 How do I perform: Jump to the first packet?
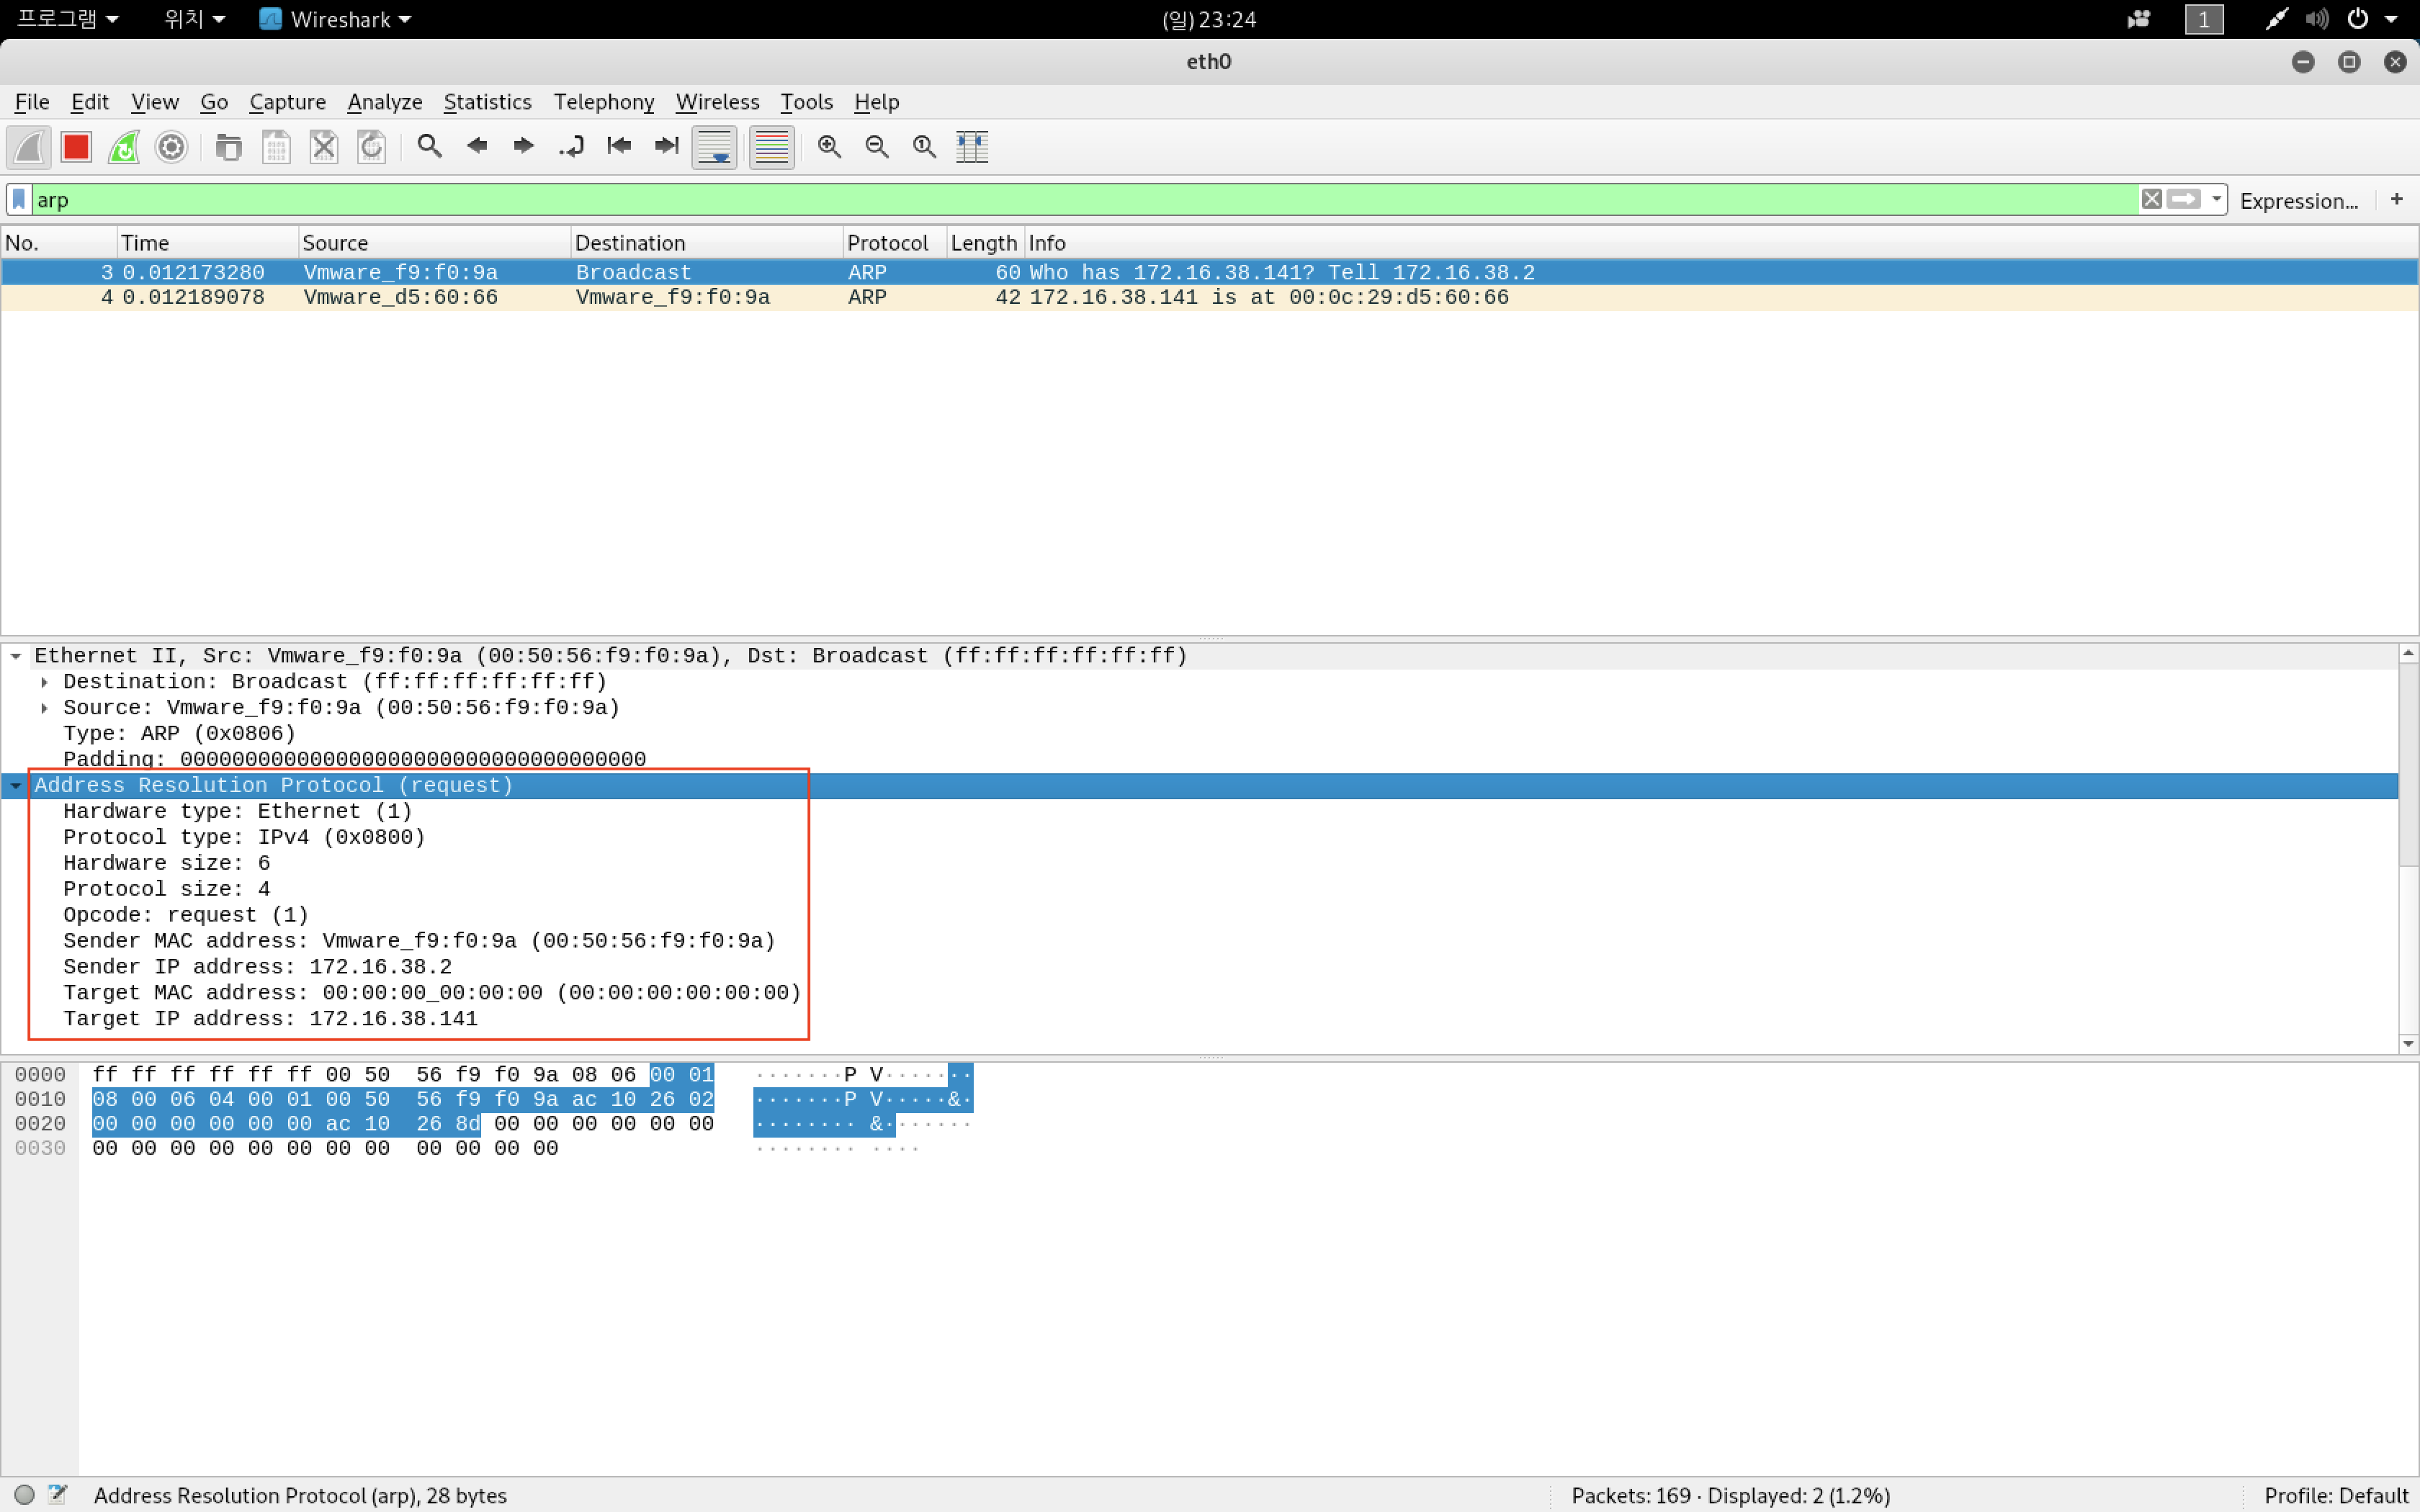coord(619,147)
